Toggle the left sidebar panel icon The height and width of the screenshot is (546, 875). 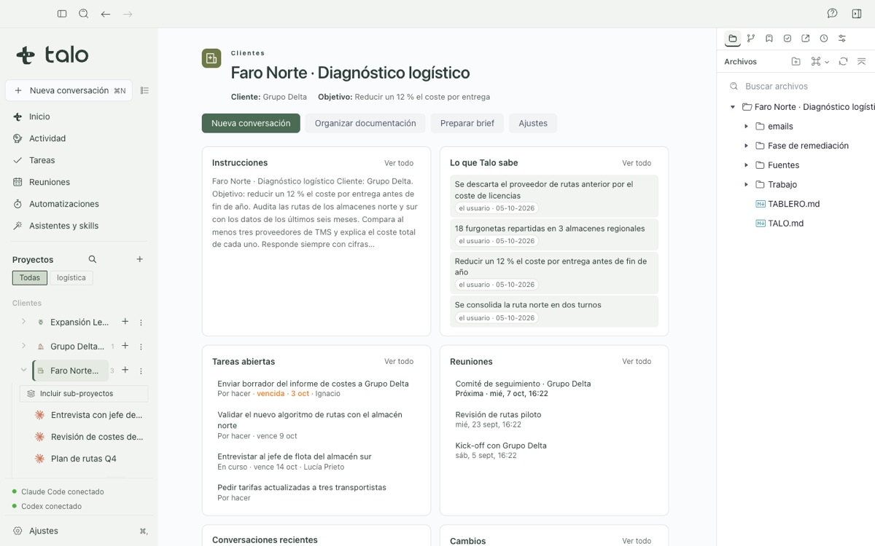[62, 14]
